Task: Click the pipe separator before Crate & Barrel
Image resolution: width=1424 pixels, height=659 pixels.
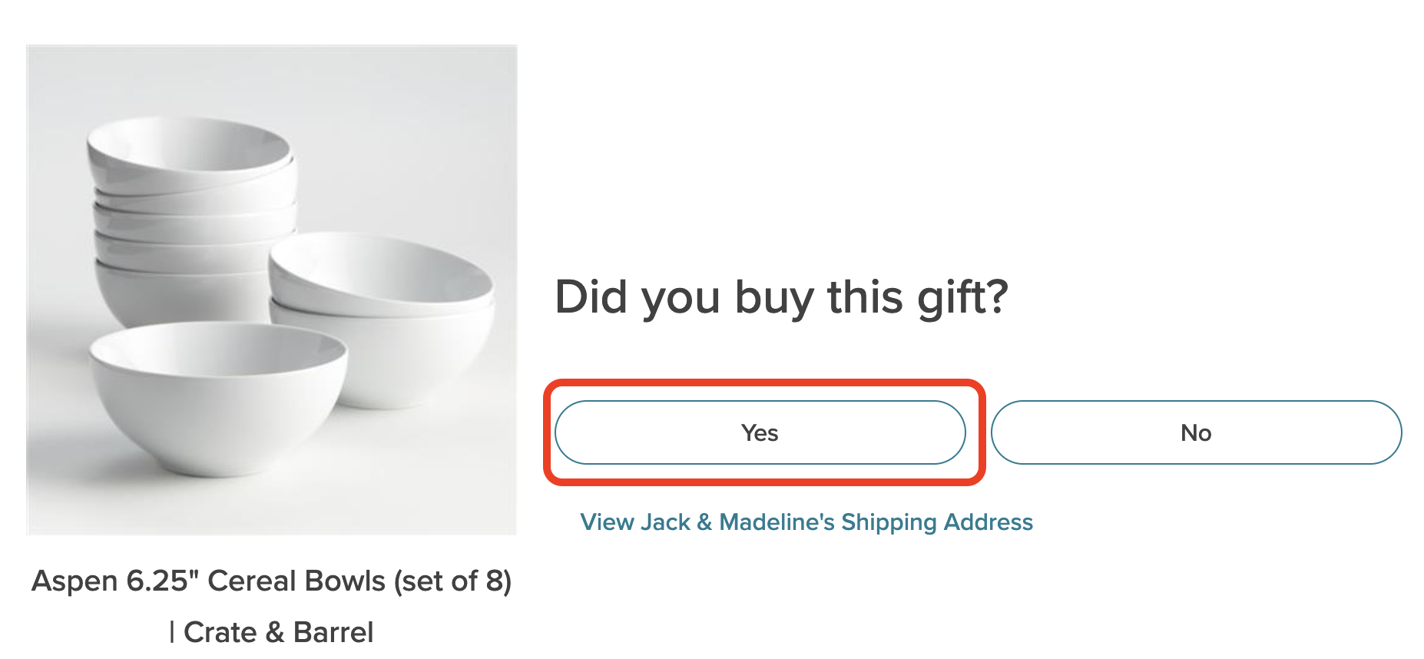Action: click(x=172, y=632)
